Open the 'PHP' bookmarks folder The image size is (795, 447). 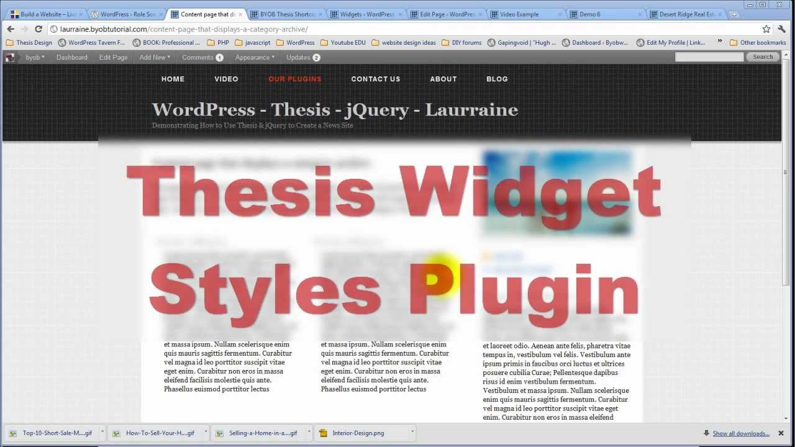[218, 43]
